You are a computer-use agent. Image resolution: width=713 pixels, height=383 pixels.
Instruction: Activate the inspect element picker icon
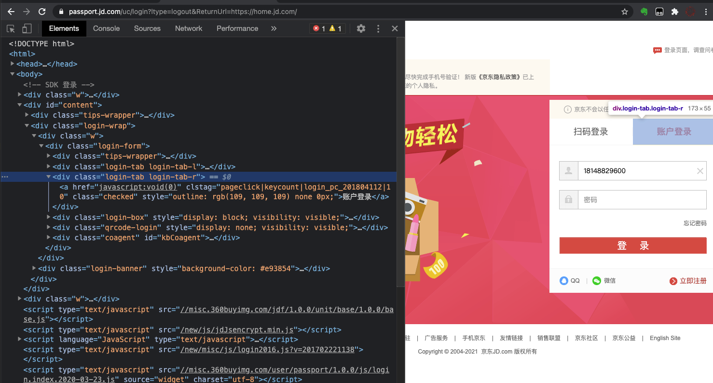click(x=11, y=28)
